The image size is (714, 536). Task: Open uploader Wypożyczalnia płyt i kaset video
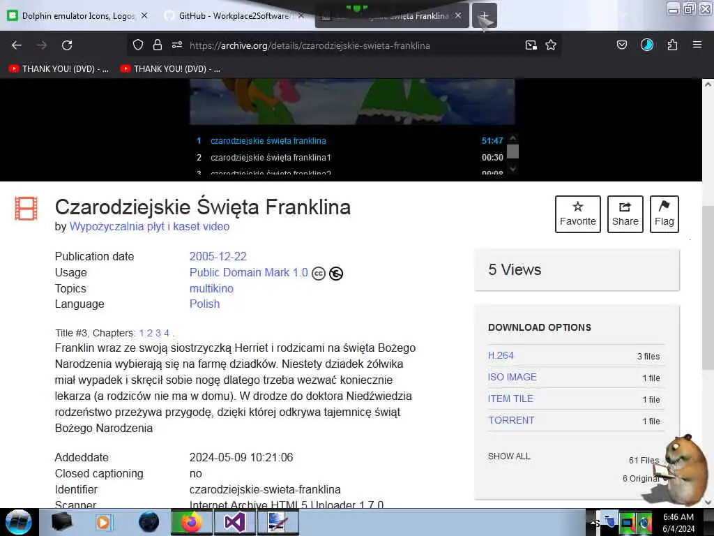tap(149, 227)
